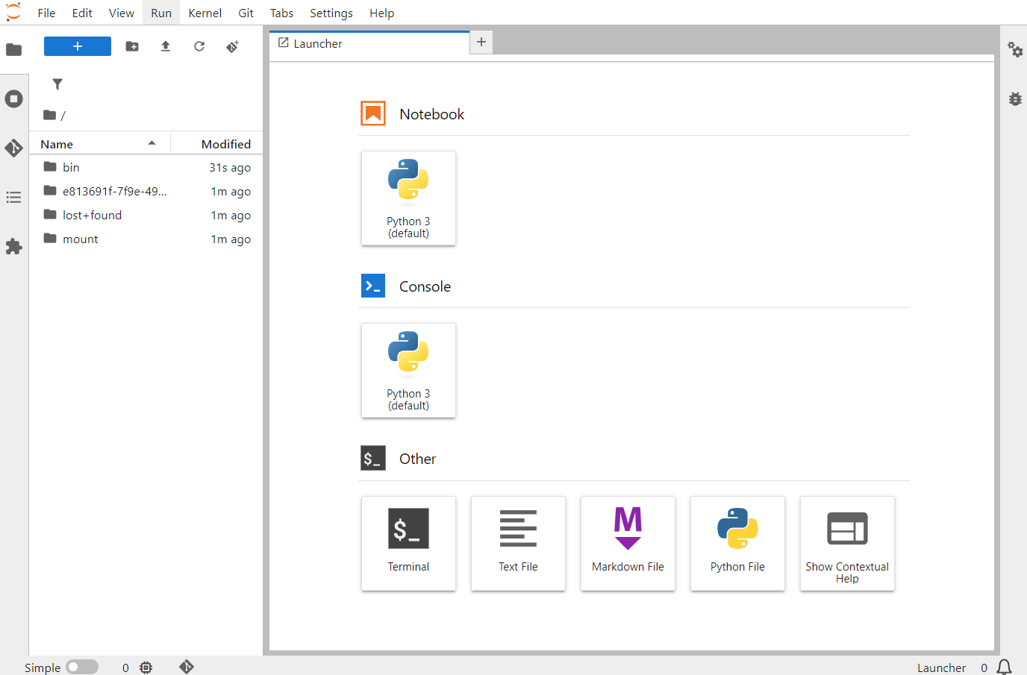Image resolution: width=1027 pixels, height=675 pixels.
Task: Open the Extension Manager sidebar
Action: (13, 246)
